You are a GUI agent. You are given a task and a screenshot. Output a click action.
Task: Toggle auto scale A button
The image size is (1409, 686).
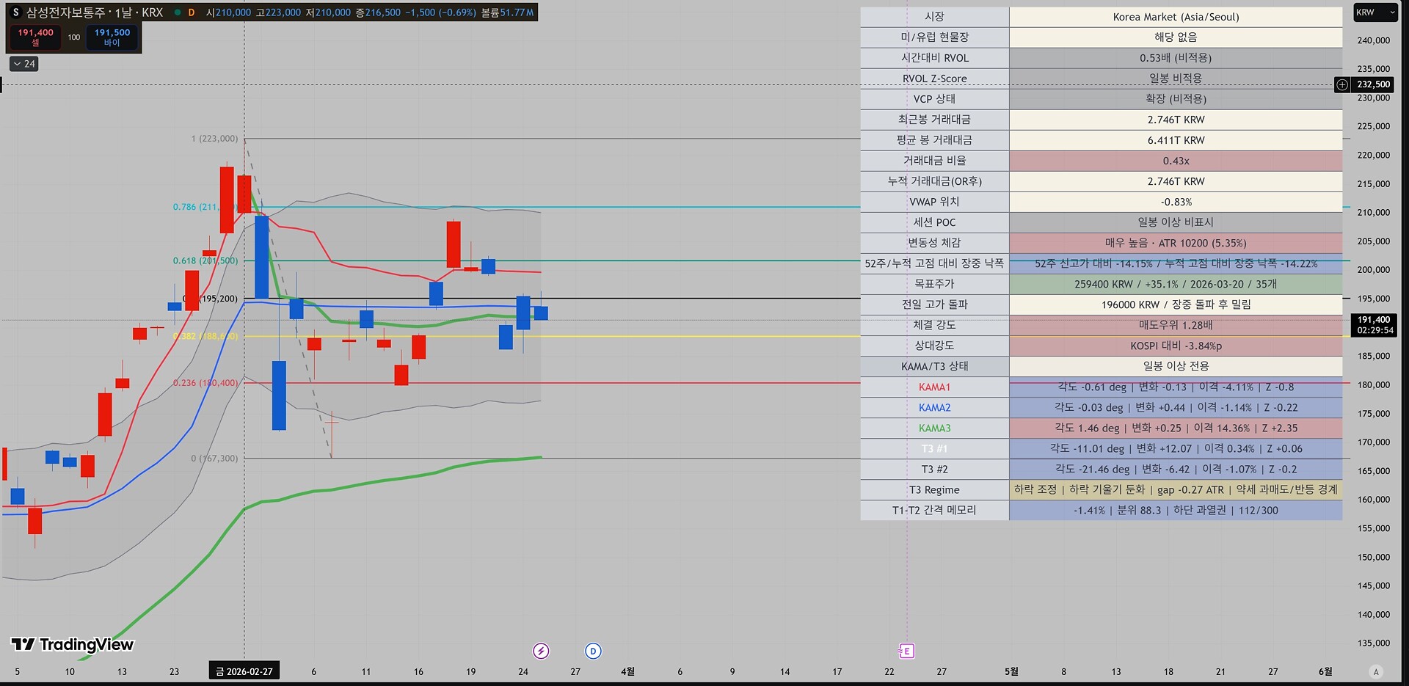coord(1376,671)
